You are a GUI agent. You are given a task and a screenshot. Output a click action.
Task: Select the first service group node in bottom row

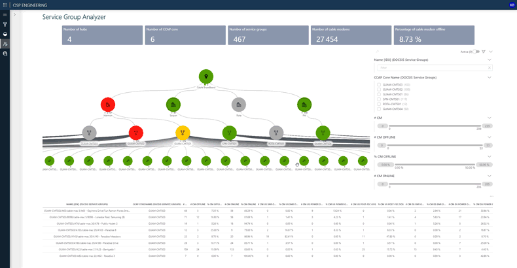coord(50,161)
